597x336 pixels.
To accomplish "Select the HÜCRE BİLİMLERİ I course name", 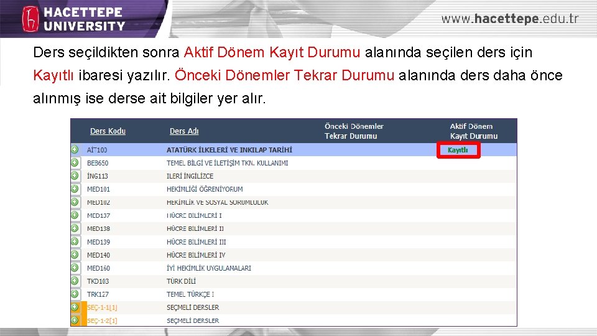I will 194,216.
